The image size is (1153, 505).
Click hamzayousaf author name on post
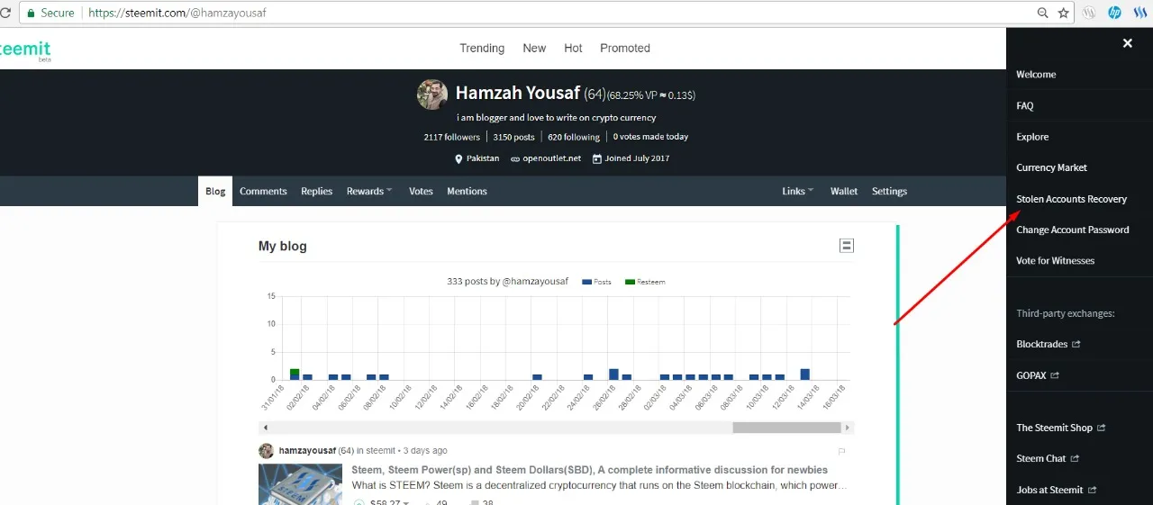click(x=307, y=451)
